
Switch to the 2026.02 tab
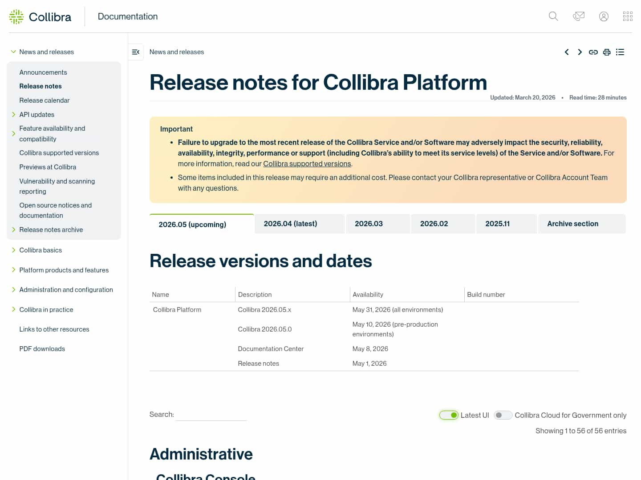coord(443,224)
